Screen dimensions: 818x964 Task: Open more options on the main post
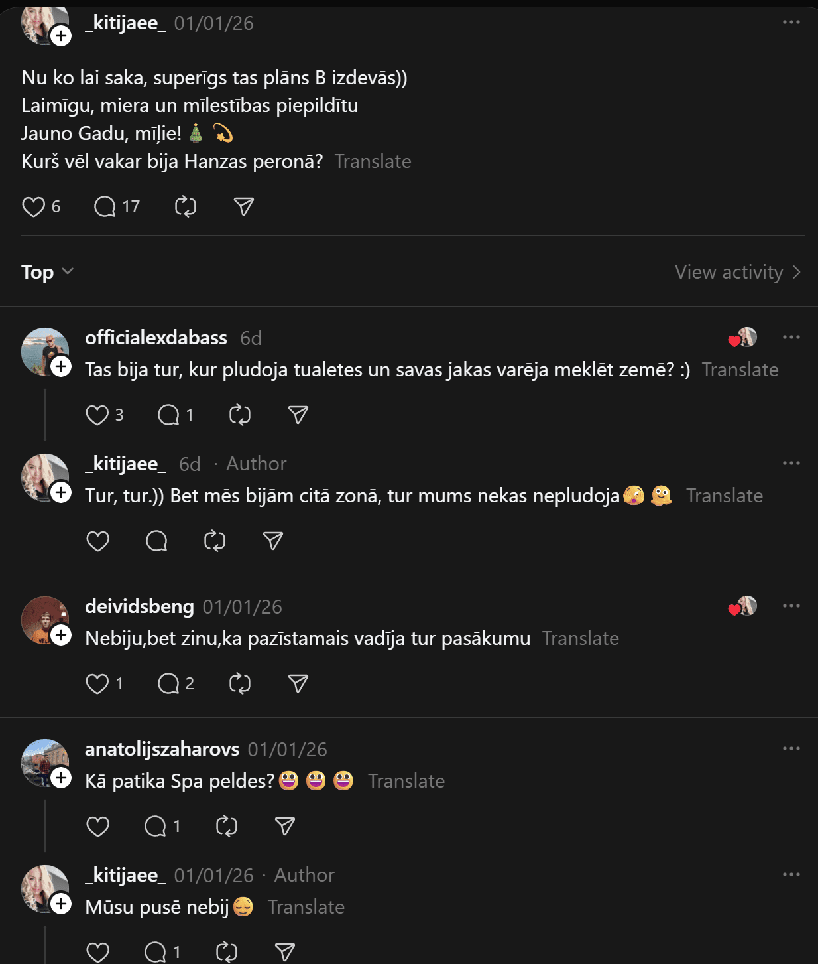click(x=791, y=22)
